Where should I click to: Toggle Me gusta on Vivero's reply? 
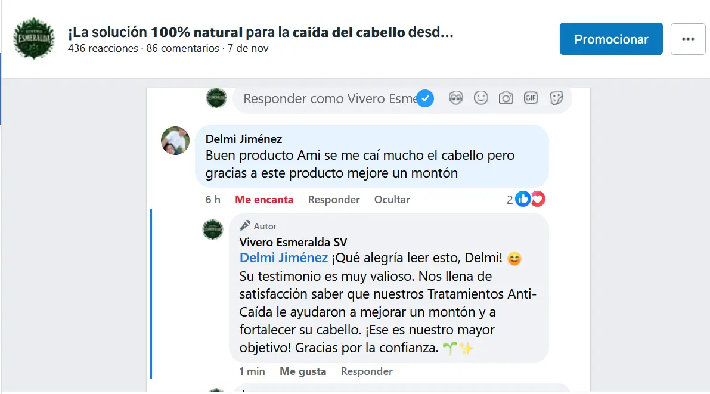pos(303,371)
